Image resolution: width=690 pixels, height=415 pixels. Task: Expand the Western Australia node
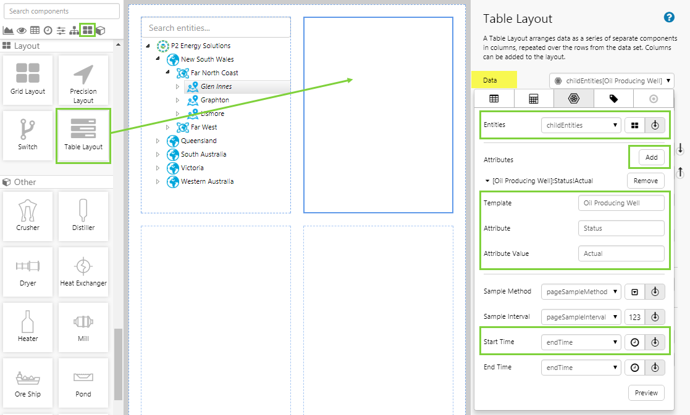click(x=158, y=181)
